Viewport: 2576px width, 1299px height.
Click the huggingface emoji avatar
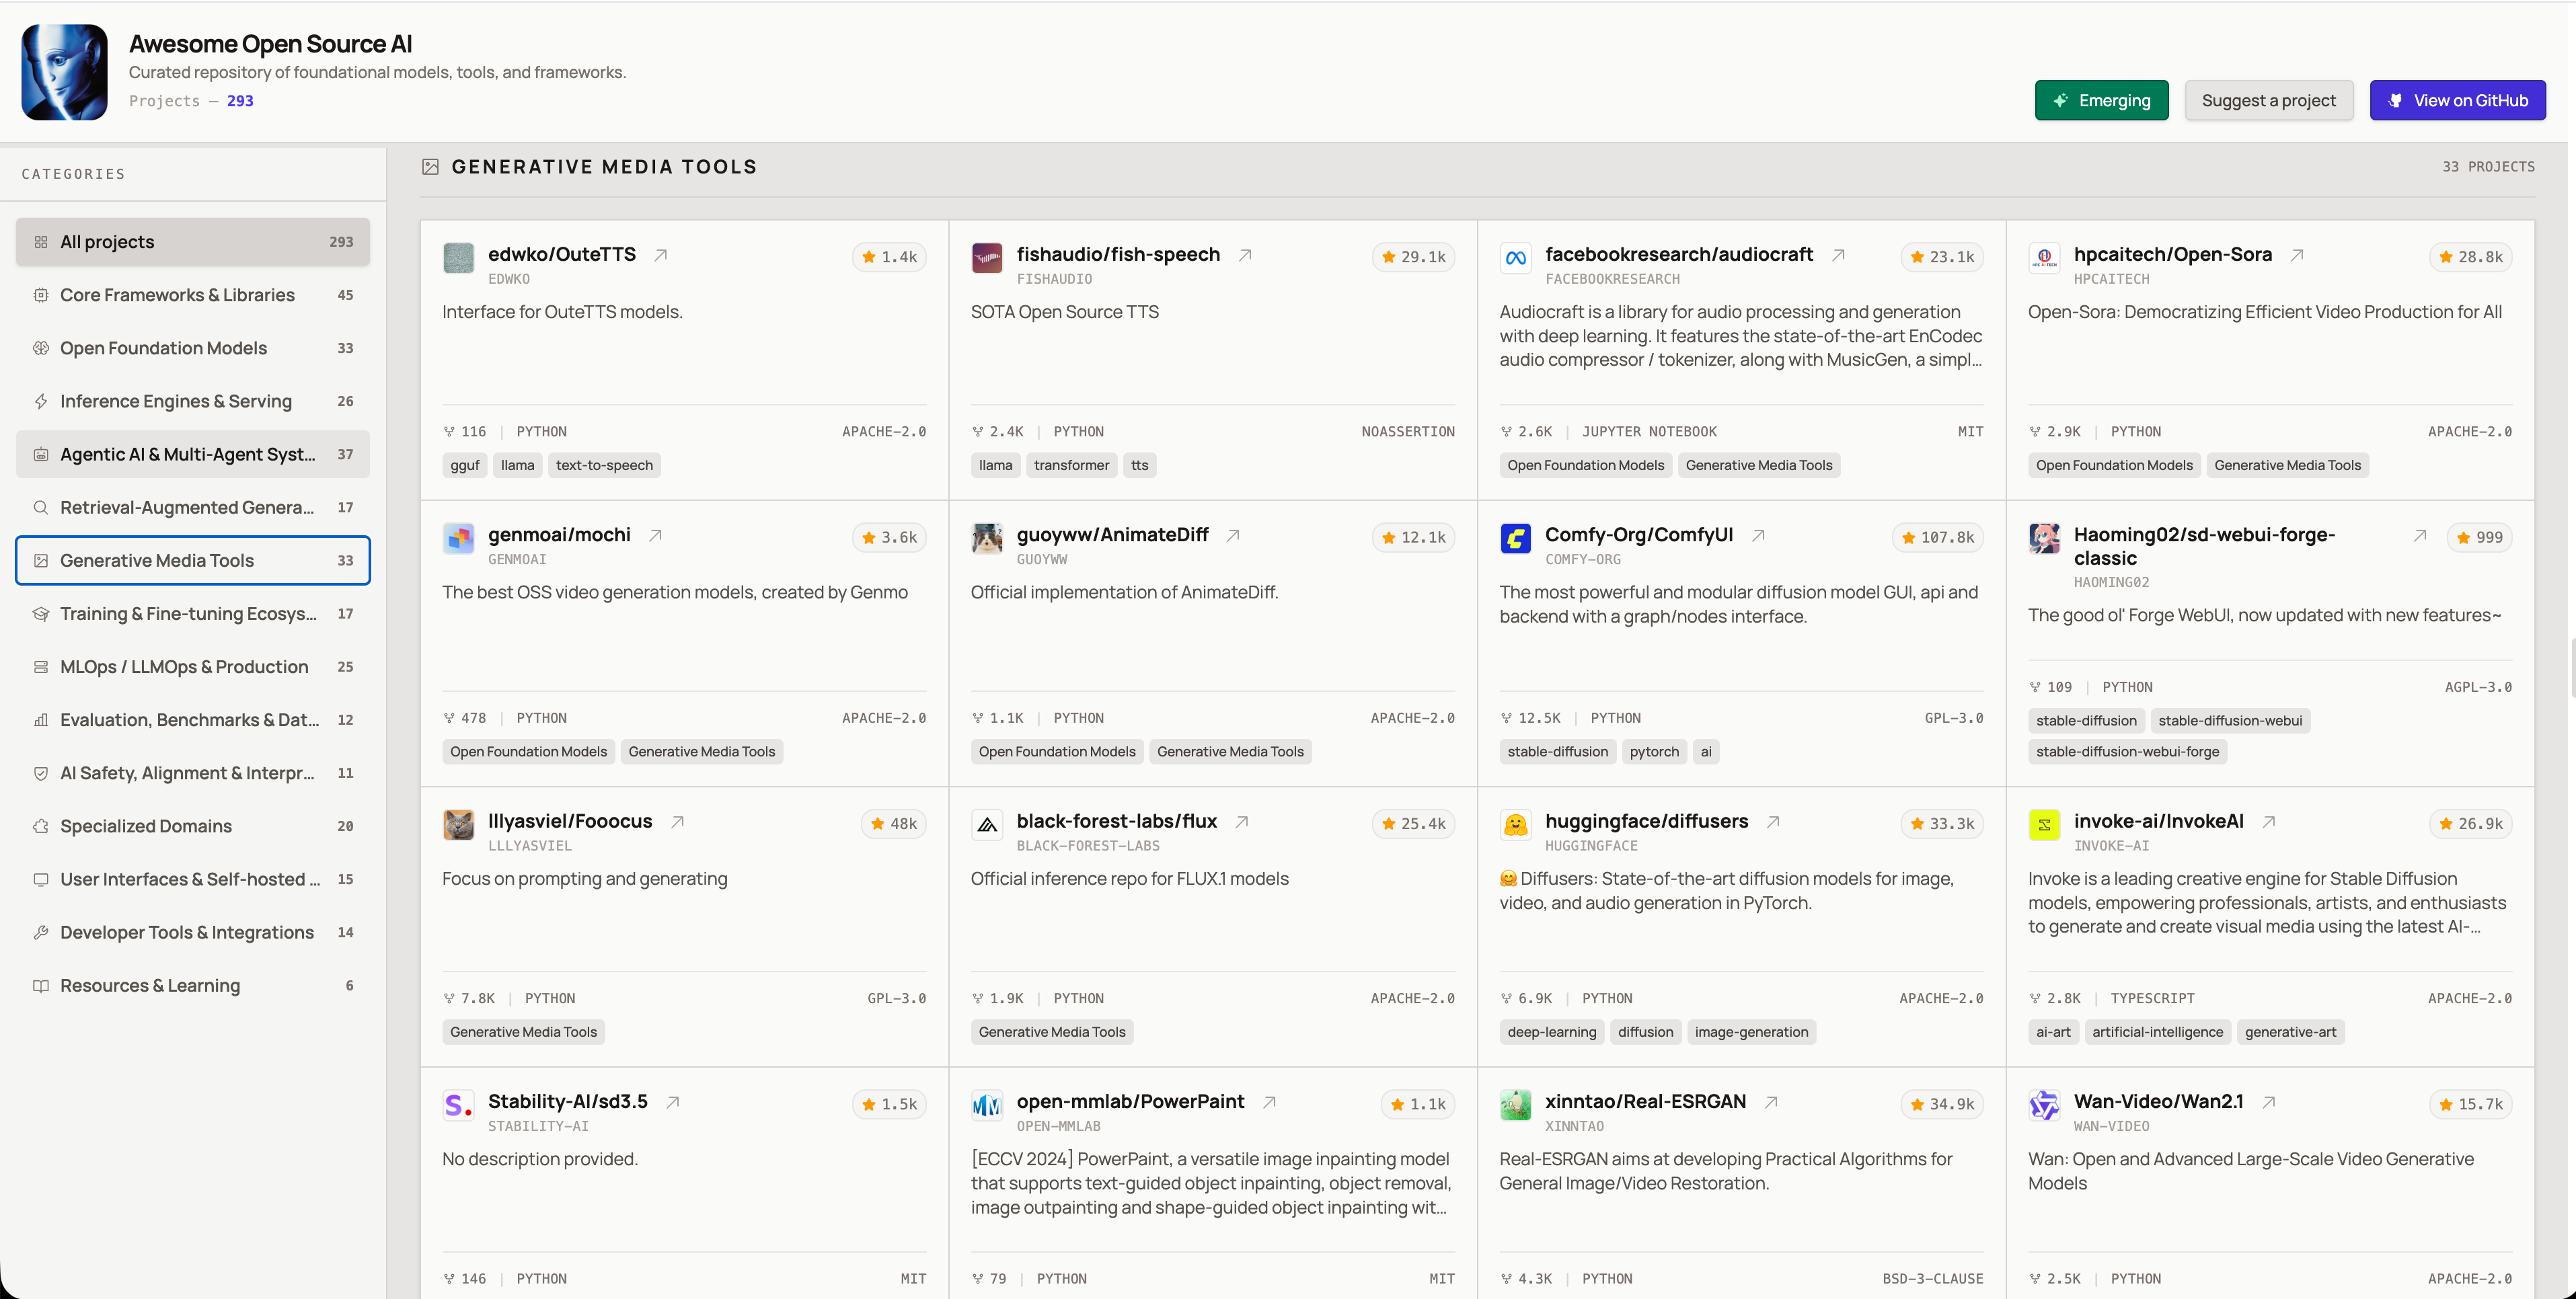tap(1515, 824)
